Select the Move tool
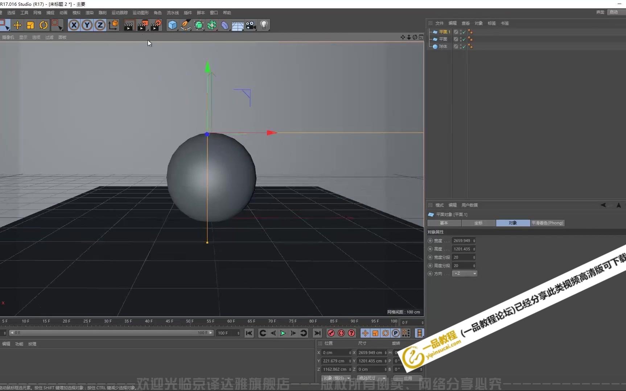This screenshot has width=626, height=391. pyautogui.click(x=17, y=25)
